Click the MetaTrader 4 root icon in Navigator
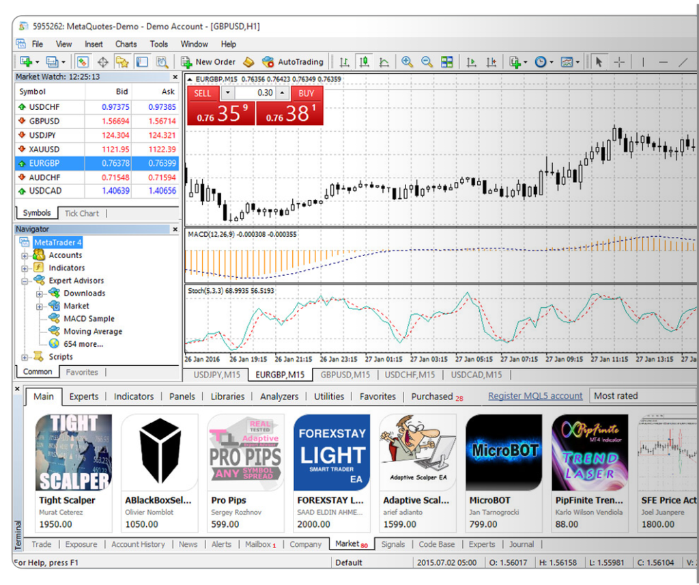Viewport: 699px width, 585px height. [x=25, y=242]
